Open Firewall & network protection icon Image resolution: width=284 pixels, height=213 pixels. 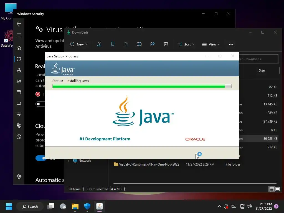tap(19, 81)
